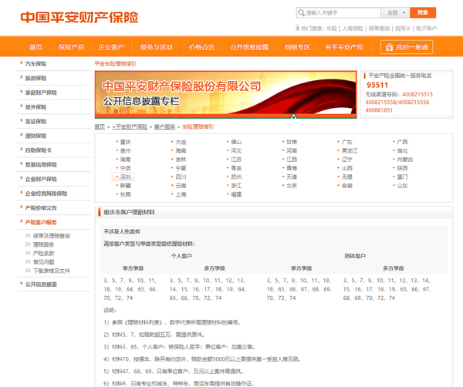Click the 客户服务 breadcrumb link
This screenshot has height=387, width=463.
click(164, 126)
